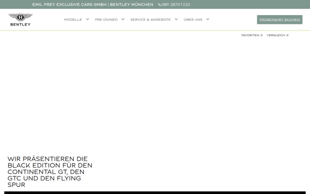Screen dimensions: 310x194
Task: Expand the Modelle chevron arrow
Action: tap(87, 19)
